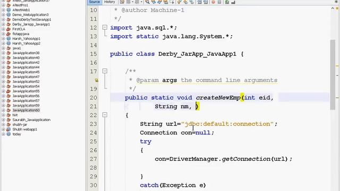This screenshot has width=340, height=191.
Task: Select the AltestWeb1 project
Action: [21, 10]
